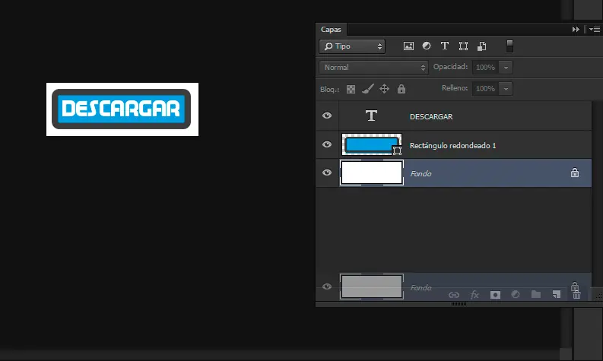Image resolution: width=603 pixels, height=361 pixels.
Task: Select the white Fondo layer thumbnail
Action: click(x=372, y=173)
